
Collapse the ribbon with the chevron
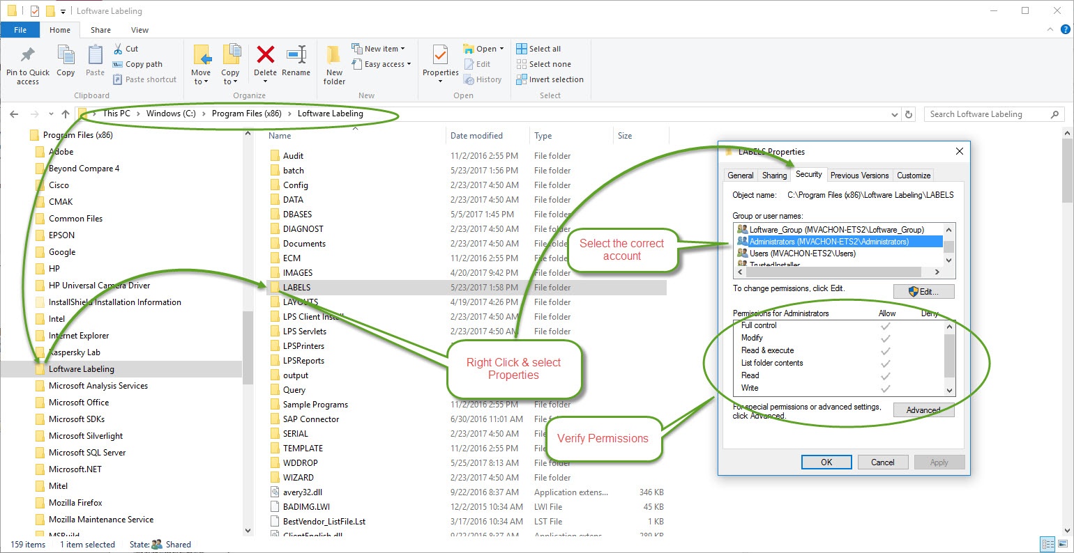[x=1050, y=29]
